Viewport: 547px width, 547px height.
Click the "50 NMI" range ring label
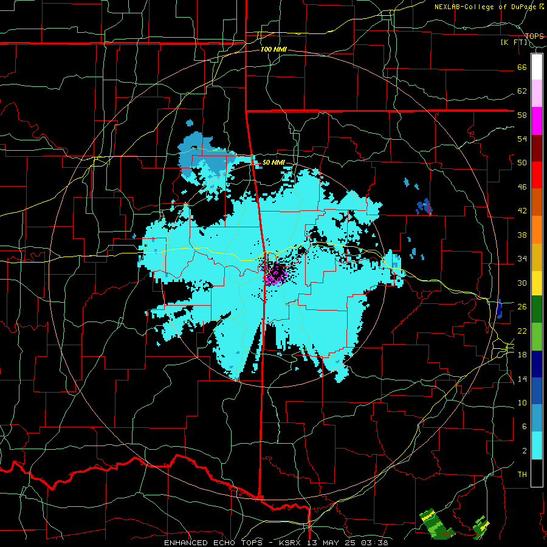pos(273,162)
